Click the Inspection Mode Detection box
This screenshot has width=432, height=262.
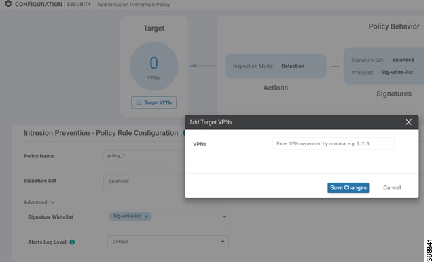(x=276, y=66)
